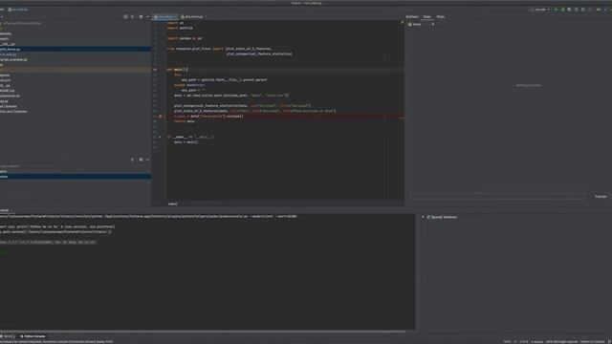Click the sort icon in the Structure panel header
The height and width of the screenshot is (344, 612).
tap(132, 160)
